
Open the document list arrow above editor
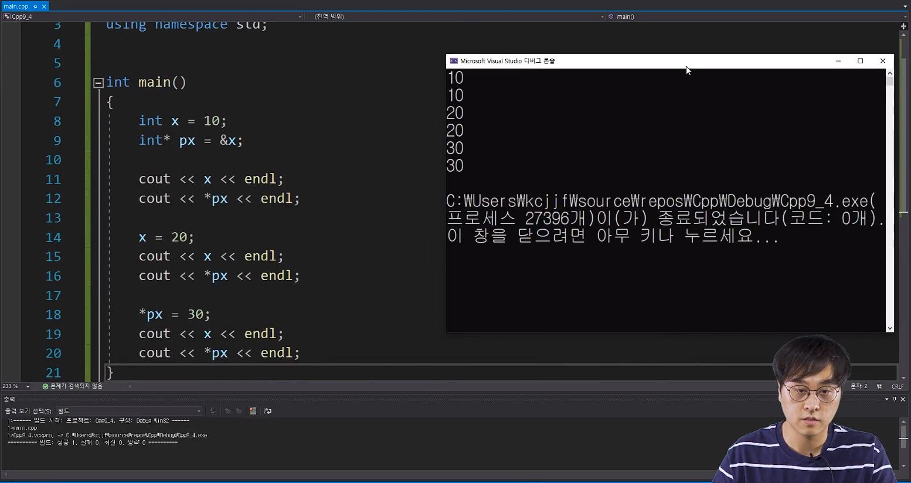pos(905,6)
